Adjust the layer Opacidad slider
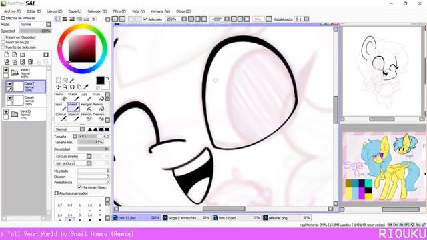This screenshot has height=240, width=427. tap(35, 31)
